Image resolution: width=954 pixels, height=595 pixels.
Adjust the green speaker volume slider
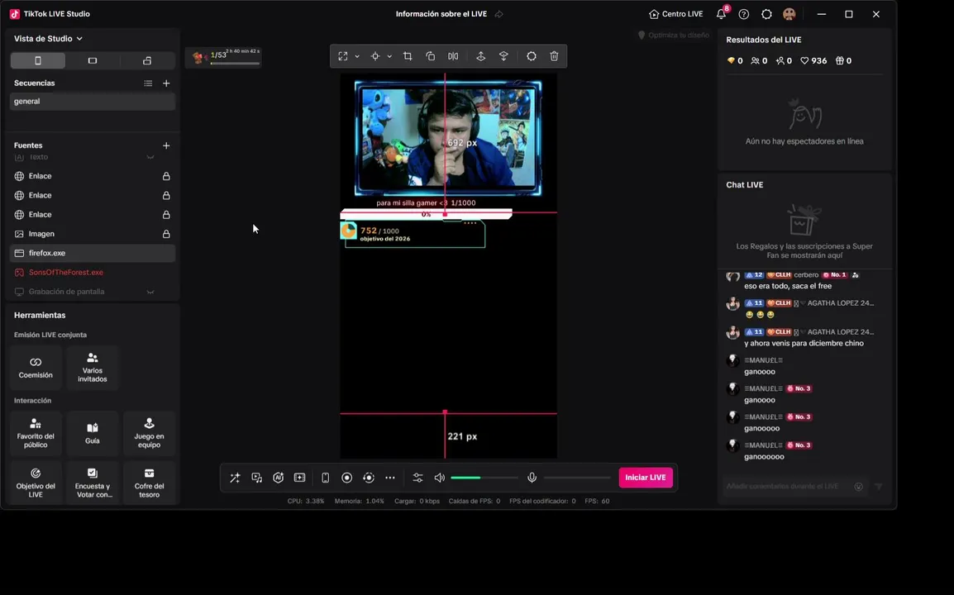tap(484, 478)
